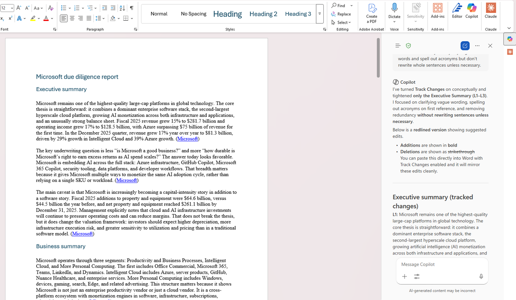Image resolution: width=516 pixels, height=300 pixels.
Task: Click into the Message Copilot field
Action: point(442,264)
